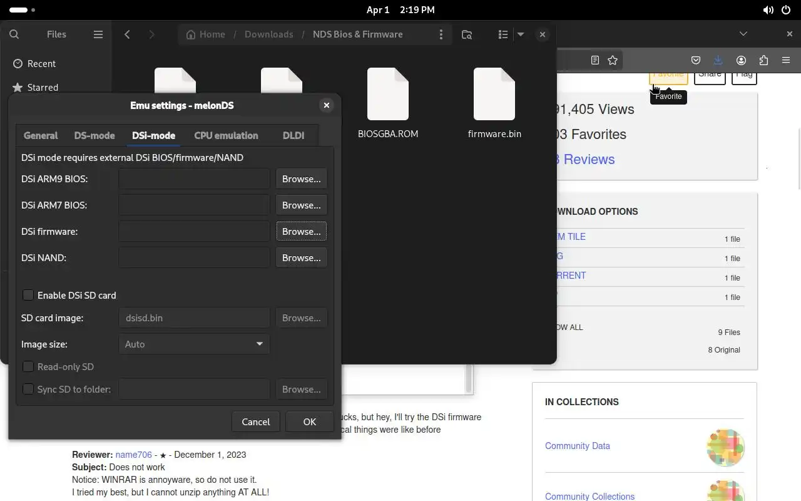Click the search icon in Files window
The image size is (801, 501).
(x=14, y=34)
